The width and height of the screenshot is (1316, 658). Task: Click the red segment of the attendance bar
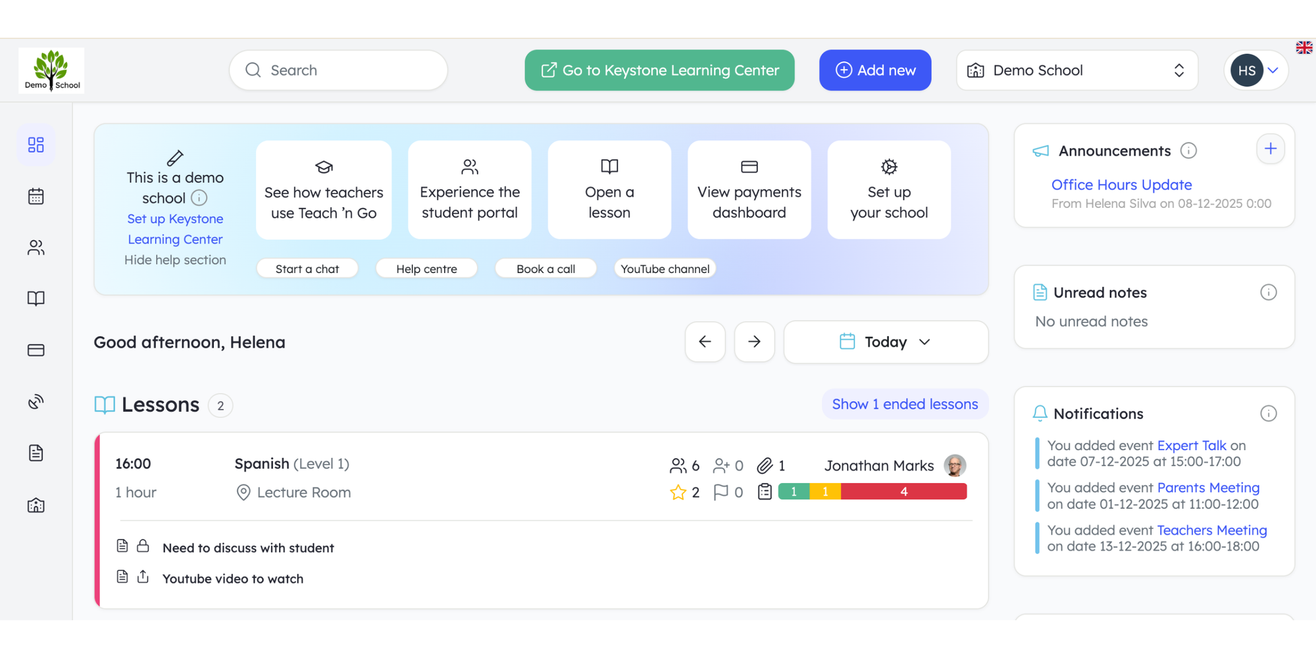[904, 491]
